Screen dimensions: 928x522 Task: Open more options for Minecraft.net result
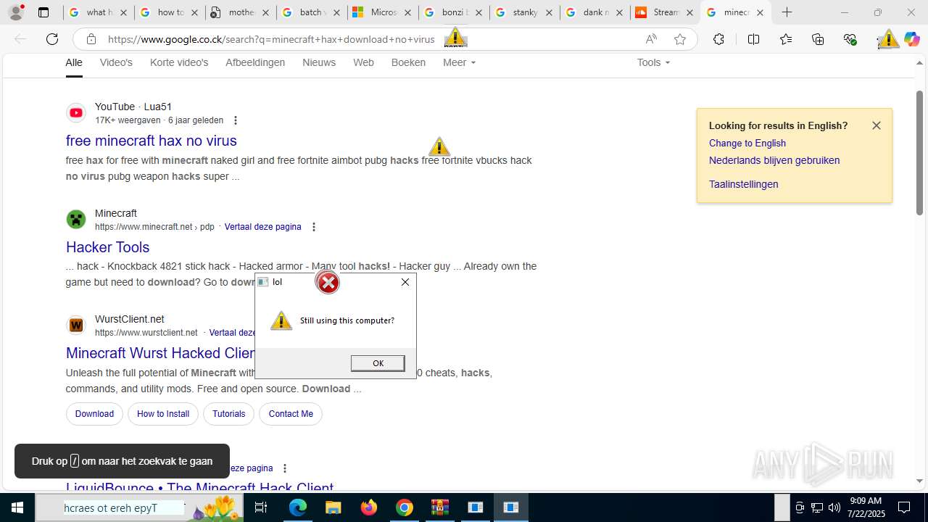click(313, 227)
